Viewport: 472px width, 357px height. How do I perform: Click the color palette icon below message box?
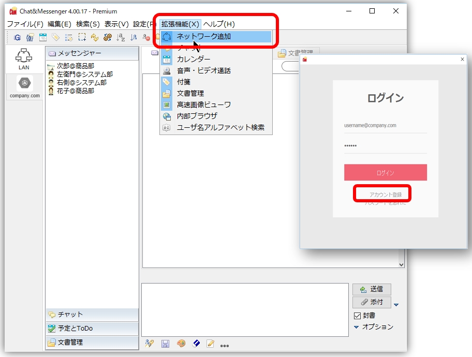[181, 344]
